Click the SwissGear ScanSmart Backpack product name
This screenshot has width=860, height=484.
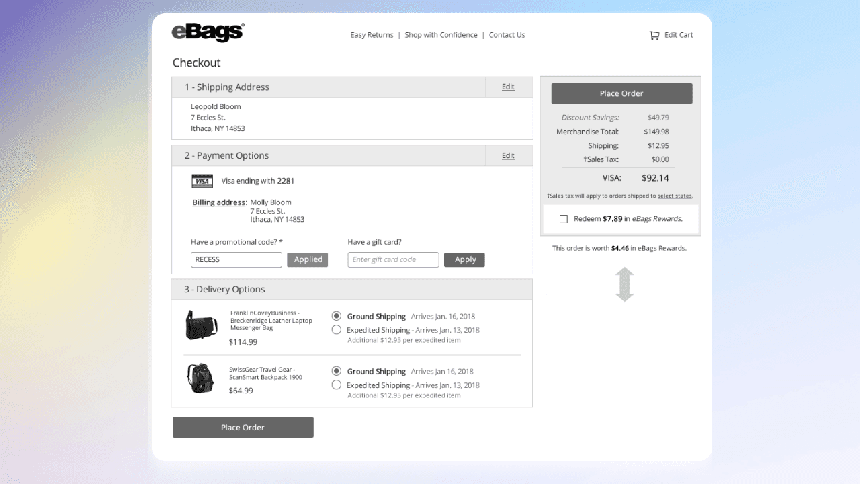[265, 374]
